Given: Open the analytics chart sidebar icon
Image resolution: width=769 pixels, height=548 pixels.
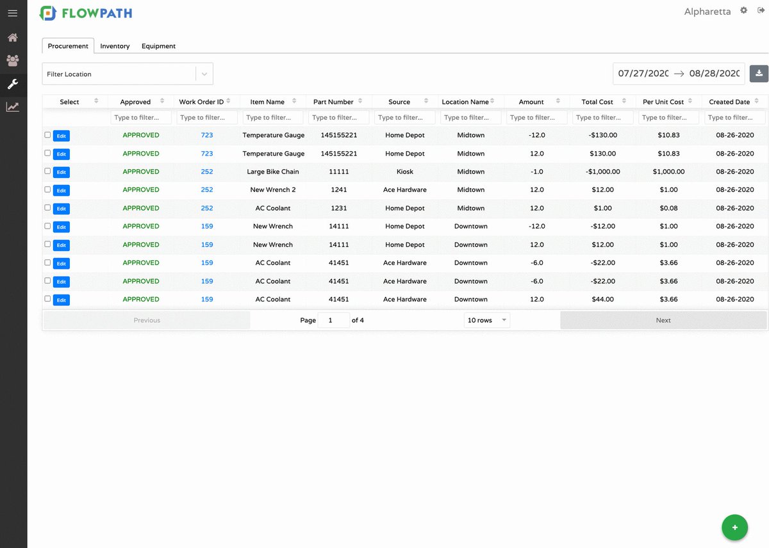Looking at the screenshot, I should click(x=13, y=107).
